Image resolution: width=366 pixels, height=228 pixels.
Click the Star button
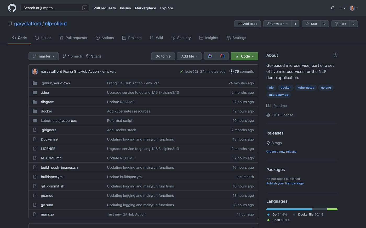pos(311,24)
